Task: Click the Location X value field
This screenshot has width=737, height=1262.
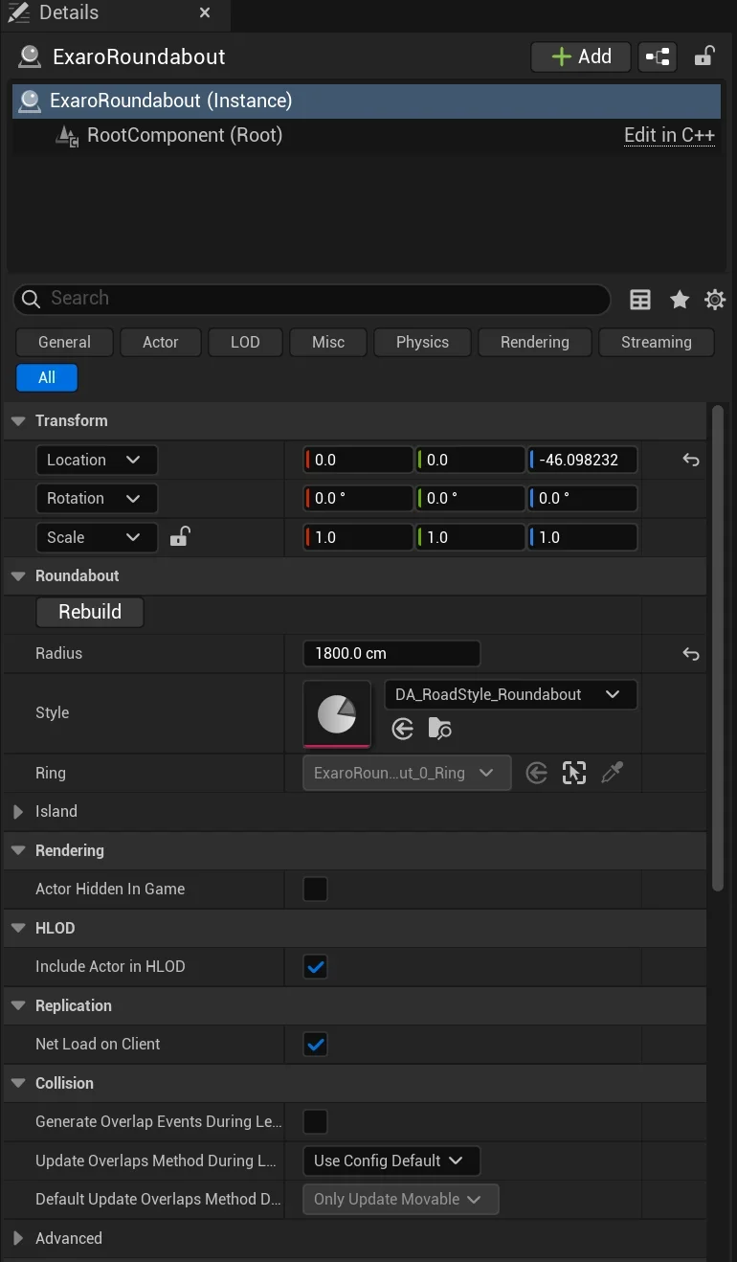Action: coord(358,460)
